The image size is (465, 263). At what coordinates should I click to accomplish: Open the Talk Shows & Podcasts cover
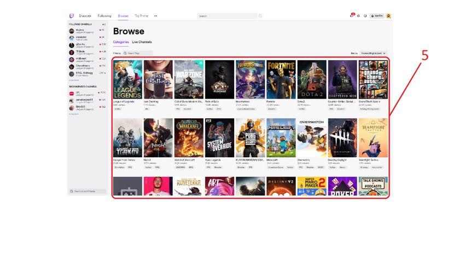(373, 186)
